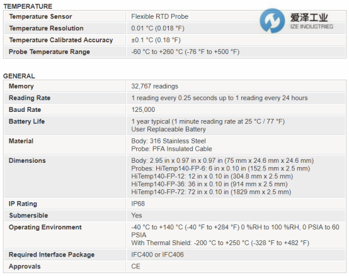Click the IZE INDUSTRIES watermark text
This screenshot has height=276, width=349.
pyautogui.click(x=312, y=26)
